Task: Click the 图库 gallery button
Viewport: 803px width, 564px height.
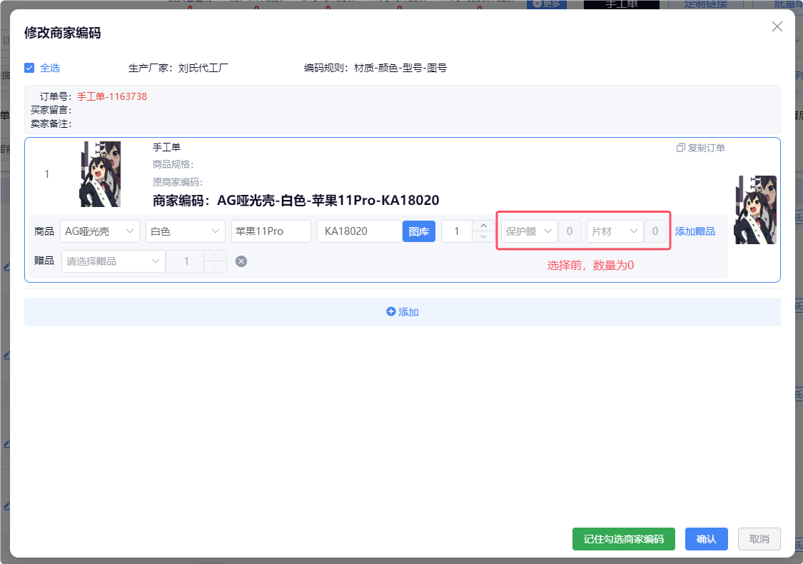Action: [x=419, y=231]
